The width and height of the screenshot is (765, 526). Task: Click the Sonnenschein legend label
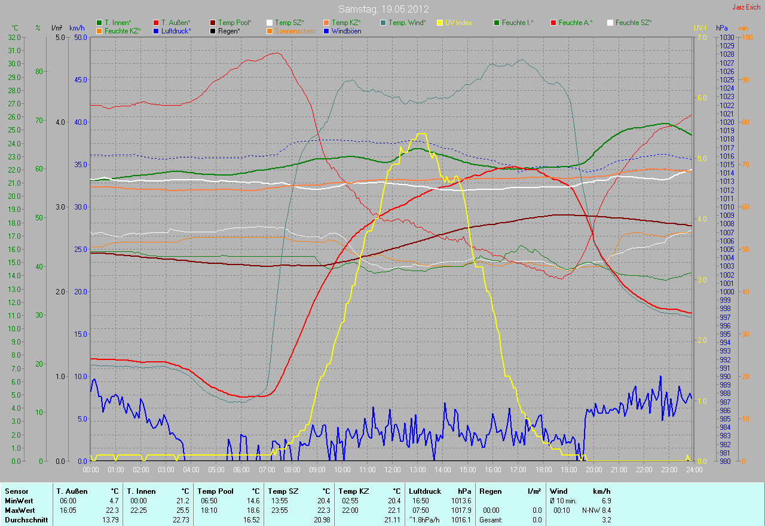pos(295,30)
